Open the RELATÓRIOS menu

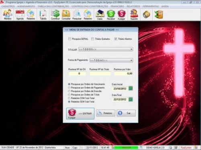click(x=133, y=6)
